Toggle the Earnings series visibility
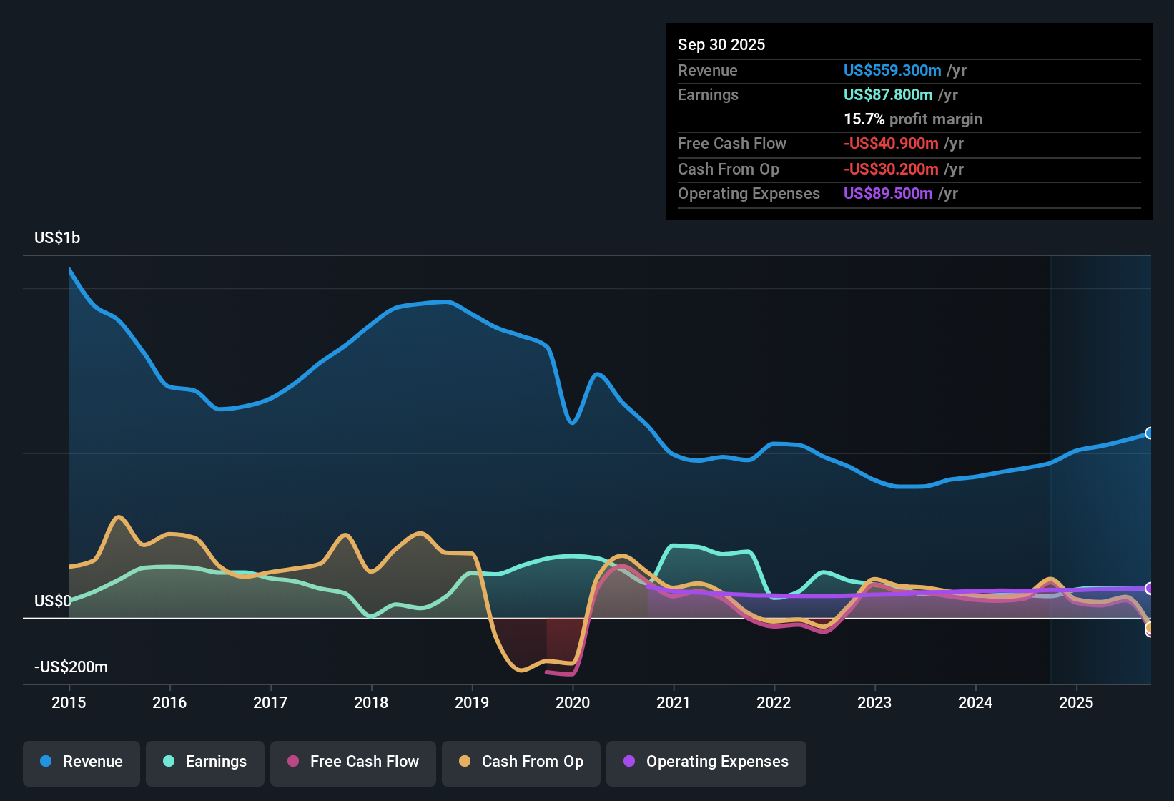Screen dimensions: 1174x801 (x=205, y=762)
